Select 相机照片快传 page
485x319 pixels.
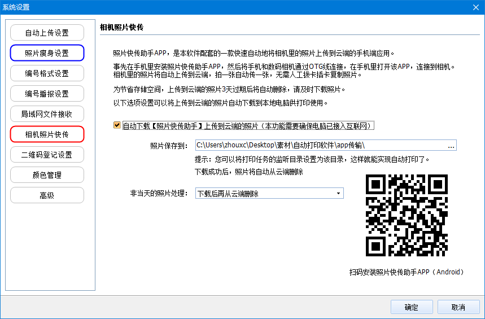(47, 134)
